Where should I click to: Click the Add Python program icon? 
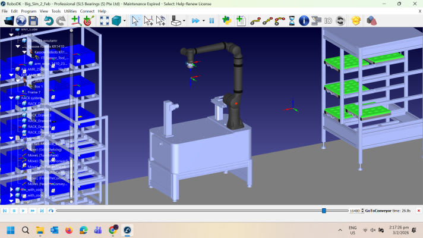click(227, 21)
